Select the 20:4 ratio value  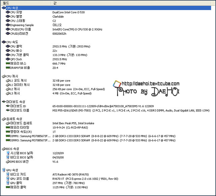pos(55,68)
